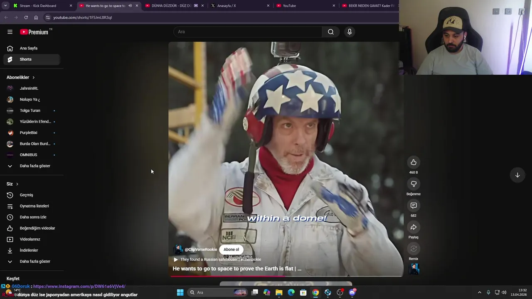The height and width of the screenshot is (299, 532).
Task: View site information icon in address bar
Action: coord(48,17)
